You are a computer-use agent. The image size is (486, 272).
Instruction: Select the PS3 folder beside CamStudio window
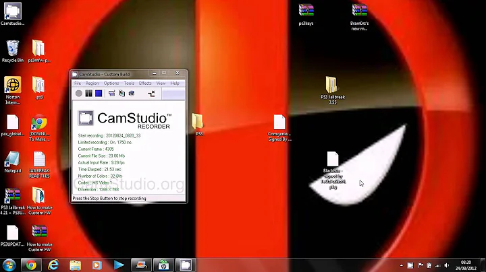(x=198, y=125)
